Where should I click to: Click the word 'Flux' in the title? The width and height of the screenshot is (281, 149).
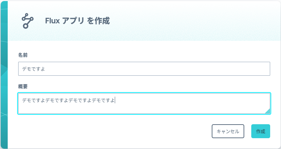coord(52,21)
